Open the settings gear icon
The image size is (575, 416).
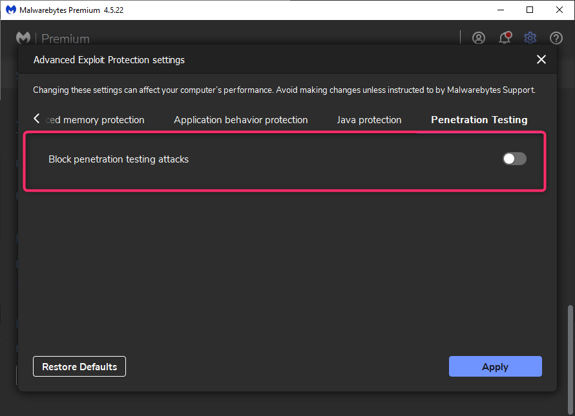click(x=530, y=37)
